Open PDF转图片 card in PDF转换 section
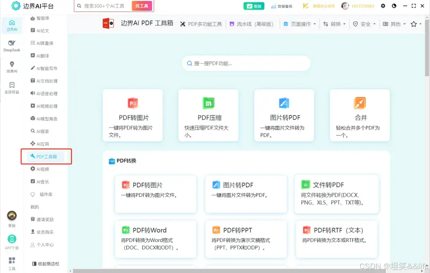Screen dimensions: 430x273 point(156,194)
